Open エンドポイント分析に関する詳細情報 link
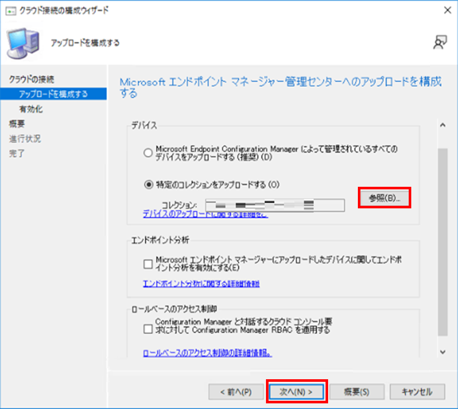This screenshot has height=409, width=458. tap(201, 283)
